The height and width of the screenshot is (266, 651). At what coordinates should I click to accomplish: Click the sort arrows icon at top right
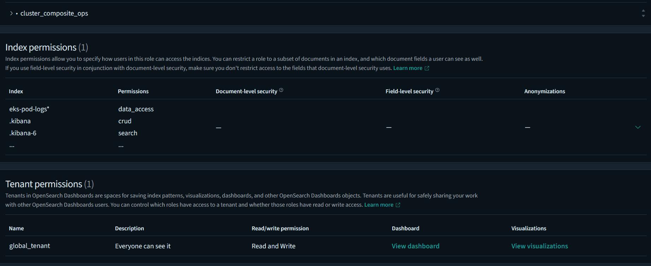coord(643,13)
